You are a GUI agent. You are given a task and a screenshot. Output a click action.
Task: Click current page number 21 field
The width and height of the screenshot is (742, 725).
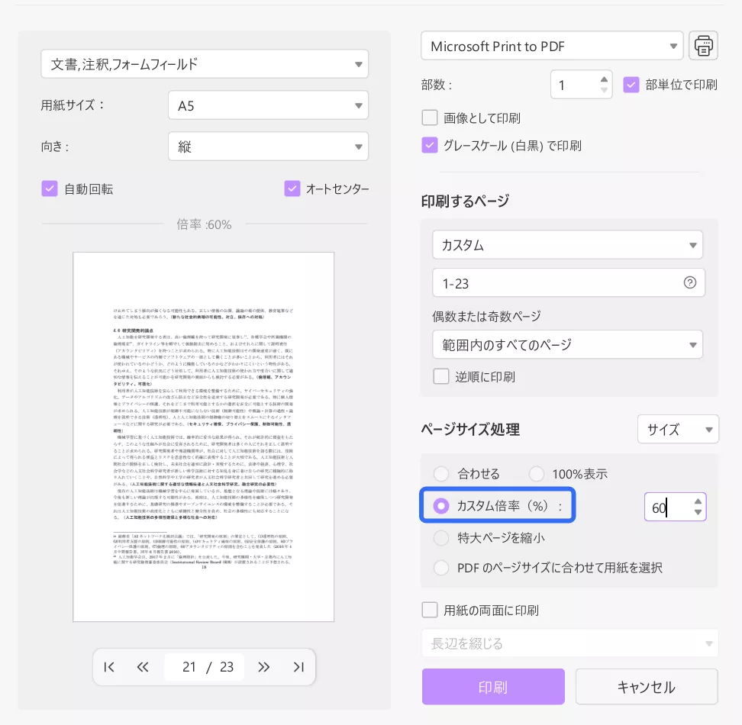pyautogui.click(x=189, y=667)
